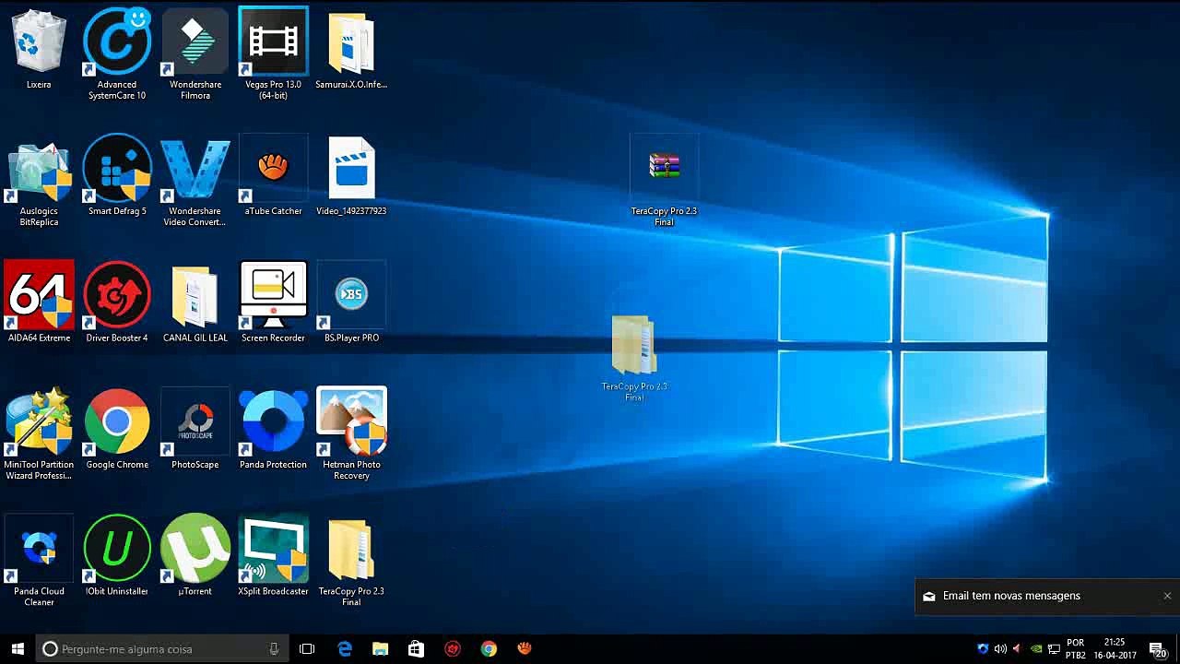The width and height of the screenshot is (1180, 664).
Task: Select the Panda Cloud Cleaner desktop icon
Action: click(x=39, y=561)
